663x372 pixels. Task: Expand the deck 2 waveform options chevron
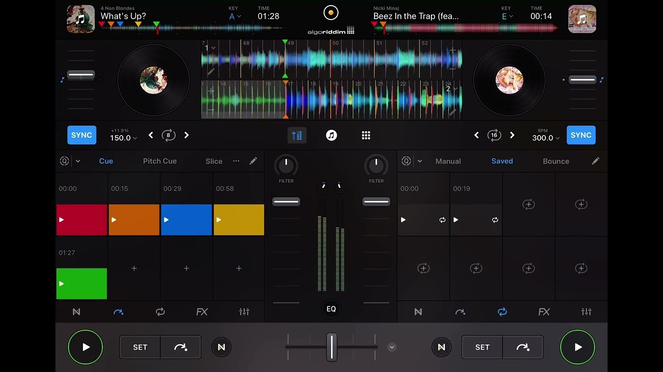(x=455, y=89)
